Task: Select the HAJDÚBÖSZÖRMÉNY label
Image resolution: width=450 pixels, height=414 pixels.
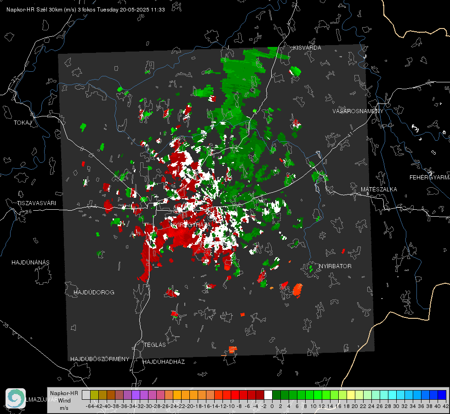Action: (100, 359)
